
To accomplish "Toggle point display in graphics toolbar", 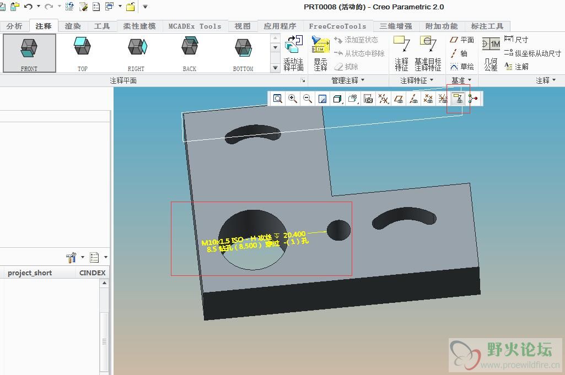I will pos(428,99).
